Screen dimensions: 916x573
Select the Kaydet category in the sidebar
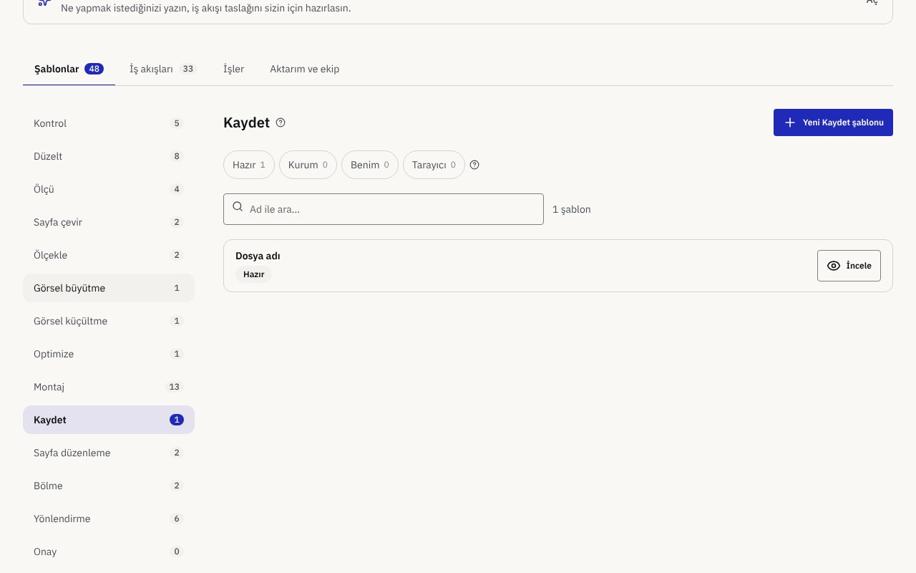(109, 420)
